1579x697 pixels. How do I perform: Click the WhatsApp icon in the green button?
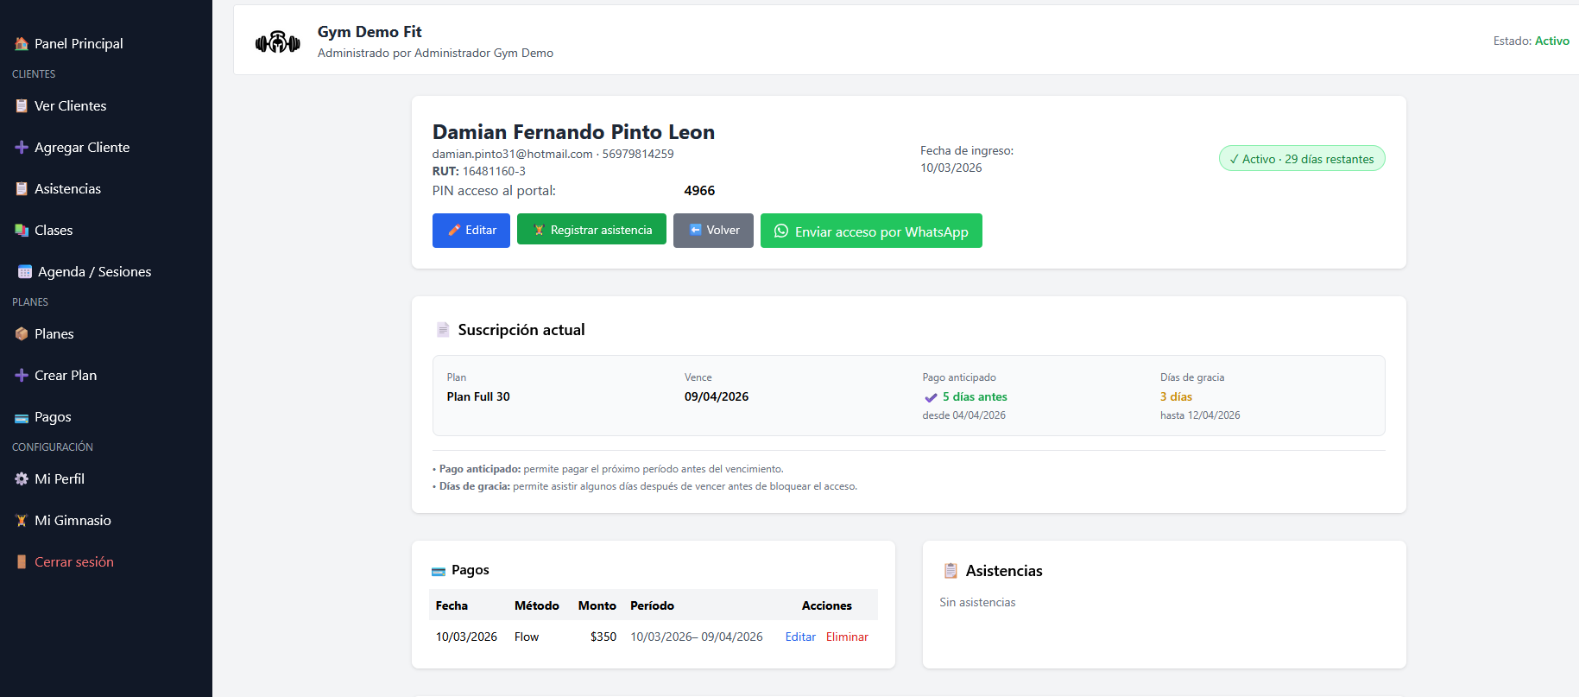coord(781,231)
